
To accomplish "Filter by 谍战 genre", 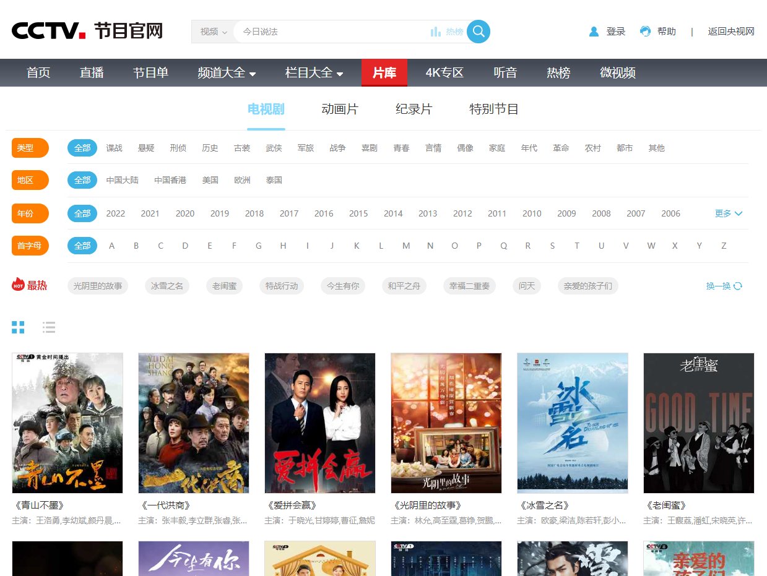I will (x=115, y=148).
